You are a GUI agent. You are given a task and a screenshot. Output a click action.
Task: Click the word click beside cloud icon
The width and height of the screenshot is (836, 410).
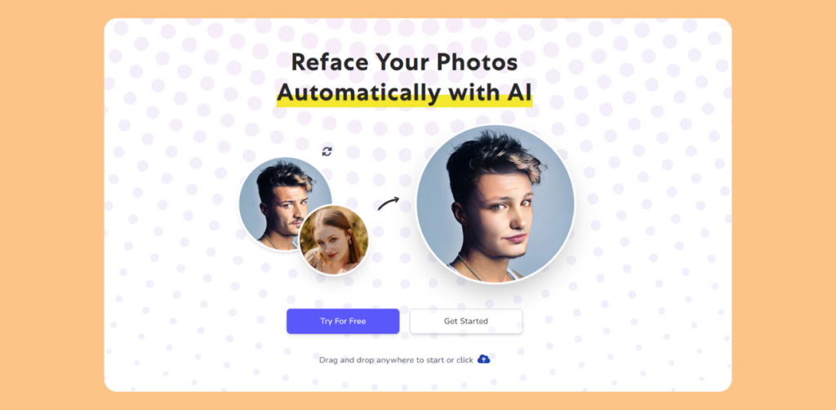(x=465, y=360)
